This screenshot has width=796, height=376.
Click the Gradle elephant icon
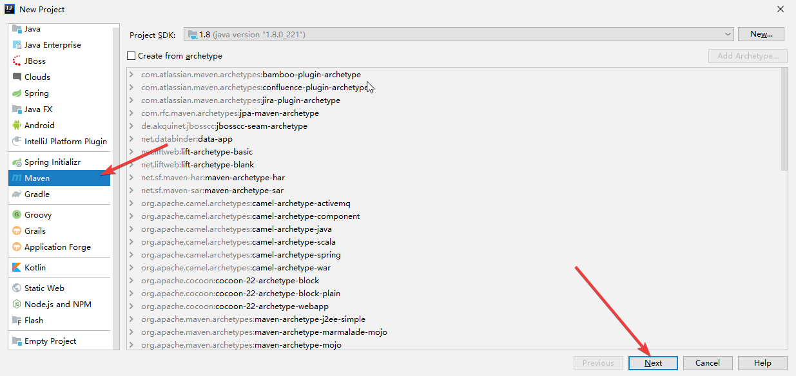tap(17, 194)
